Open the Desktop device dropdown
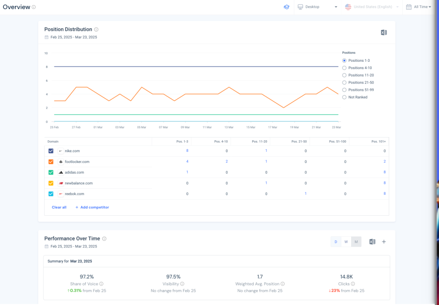The width and height of the screenshot is (439, 305). 317,7
